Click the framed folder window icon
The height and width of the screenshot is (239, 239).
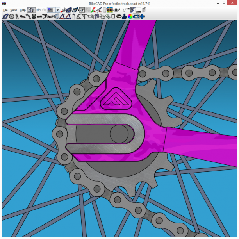point(82,10)
